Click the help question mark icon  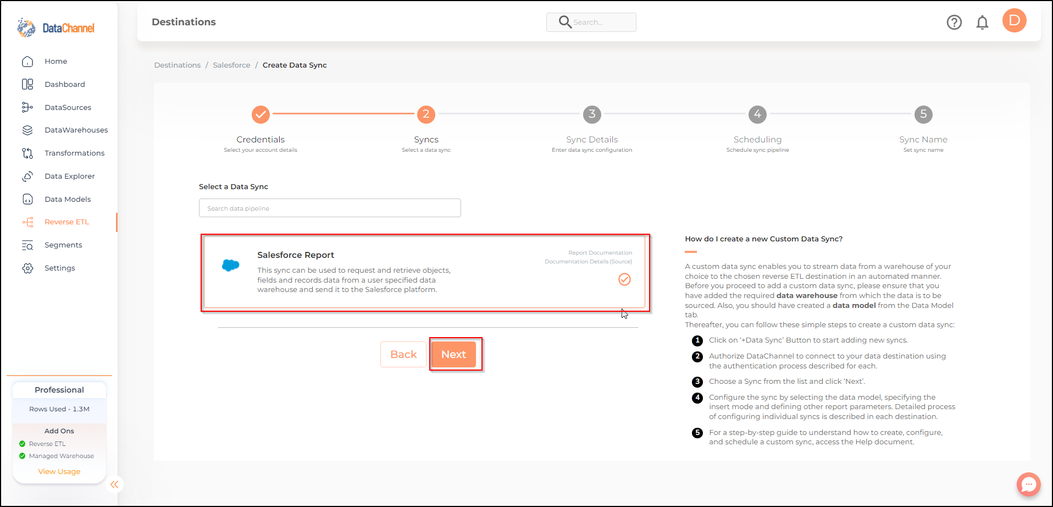[x=954, y=23]
